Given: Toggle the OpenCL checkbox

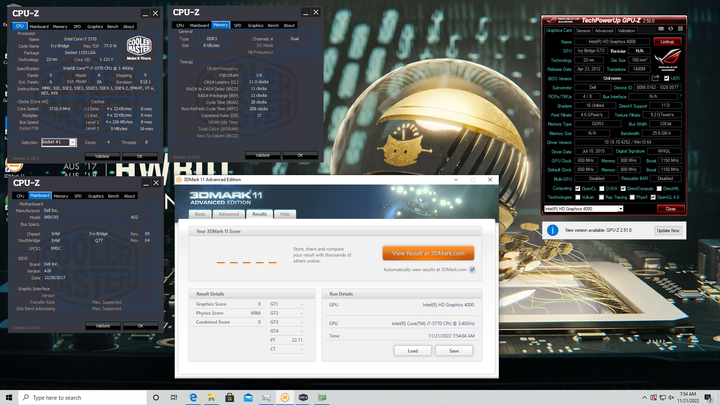Looking at the screenshot, I should 578,189.
